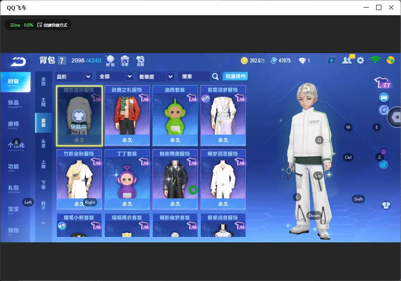Switch to the 座椅 throne tab
401x281 pixels.
coord(15,124)
